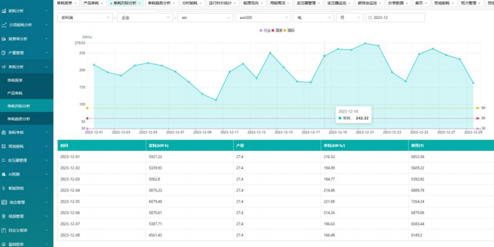Click the 变压器管理 sidebar icon

[x=4, y=160]
